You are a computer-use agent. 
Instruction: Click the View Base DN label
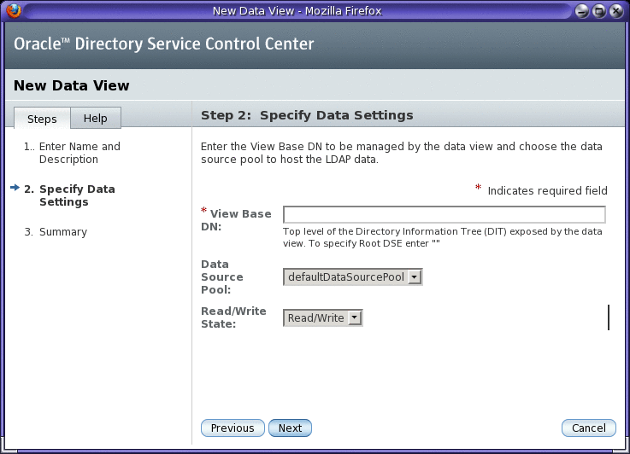pos(236,220)
